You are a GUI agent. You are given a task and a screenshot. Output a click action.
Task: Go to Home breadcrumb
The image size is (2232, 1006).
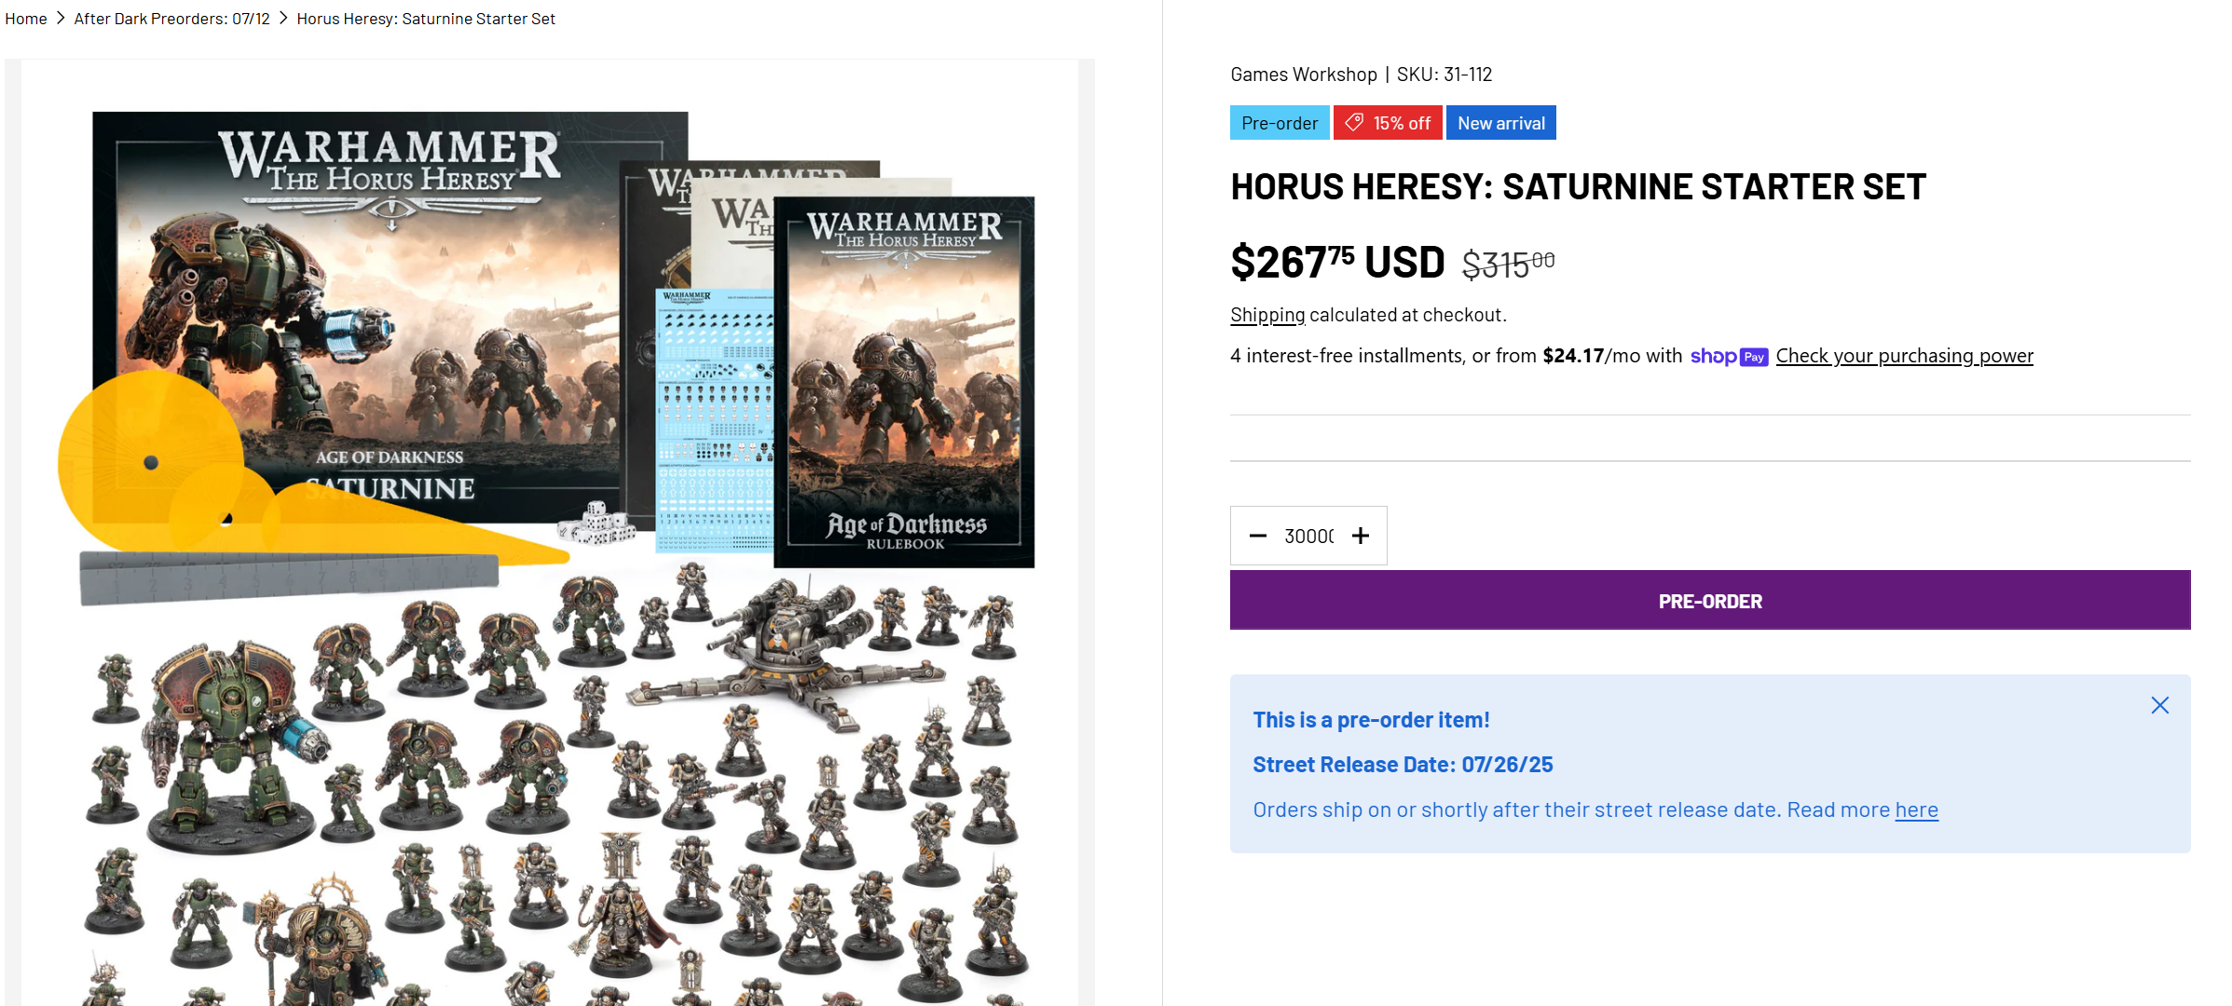[x=26, y=19]
